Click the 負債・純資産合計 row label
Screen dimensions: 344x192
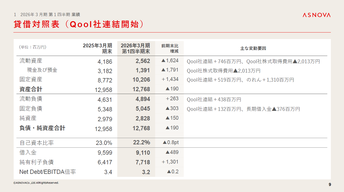tap(42, 128)
